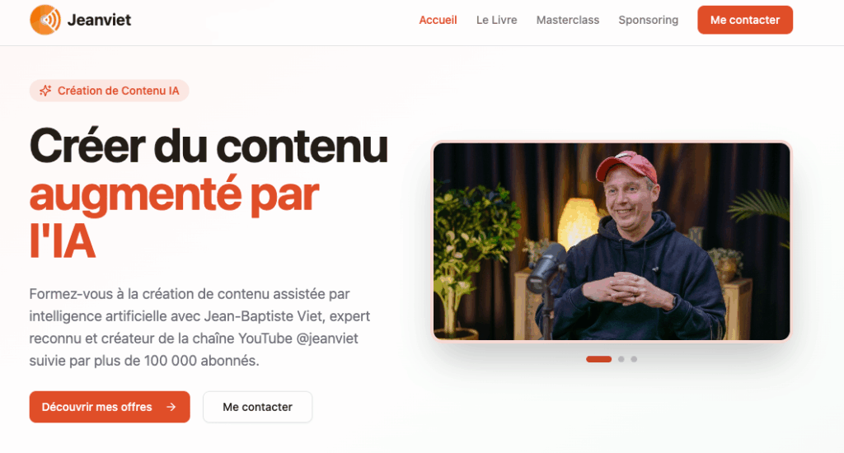
Task: Click the Créer du contenu black heading
Action: [x=209, y=146]
